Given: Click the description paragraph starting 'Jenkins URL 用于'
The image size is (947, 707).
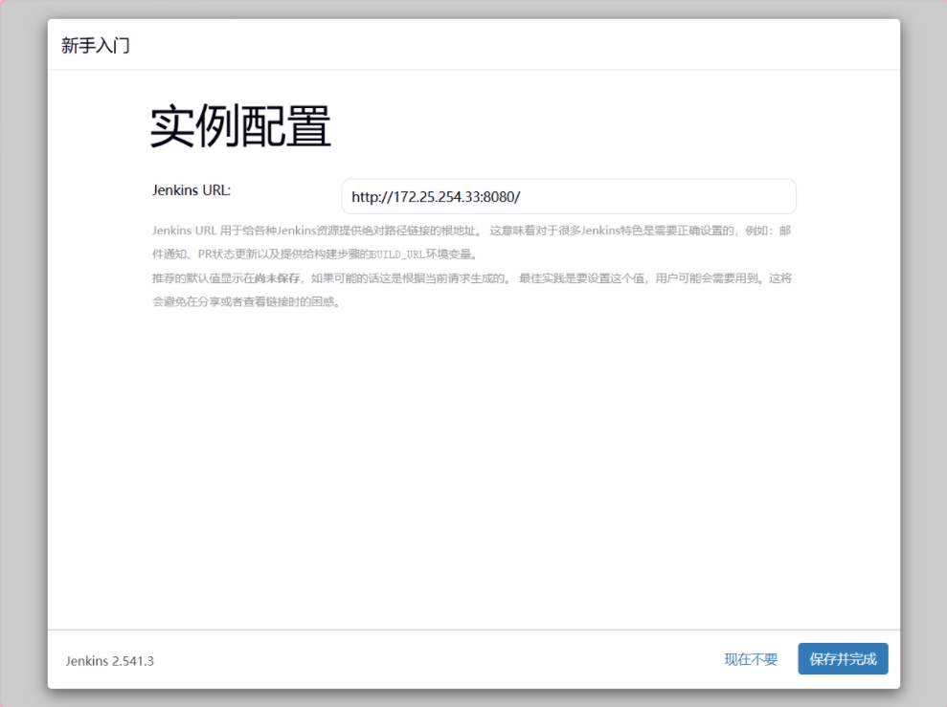Looking at the screenshot, I should coord(472,242).
